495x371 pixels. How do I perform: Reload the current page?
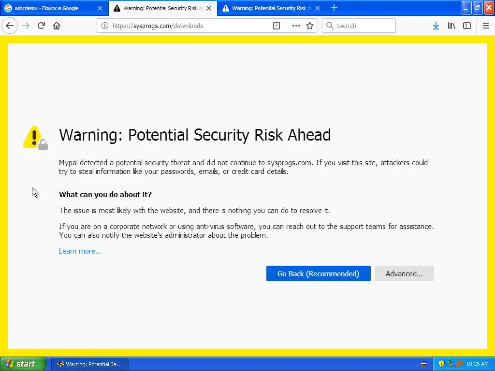click(x=42, y=26)
